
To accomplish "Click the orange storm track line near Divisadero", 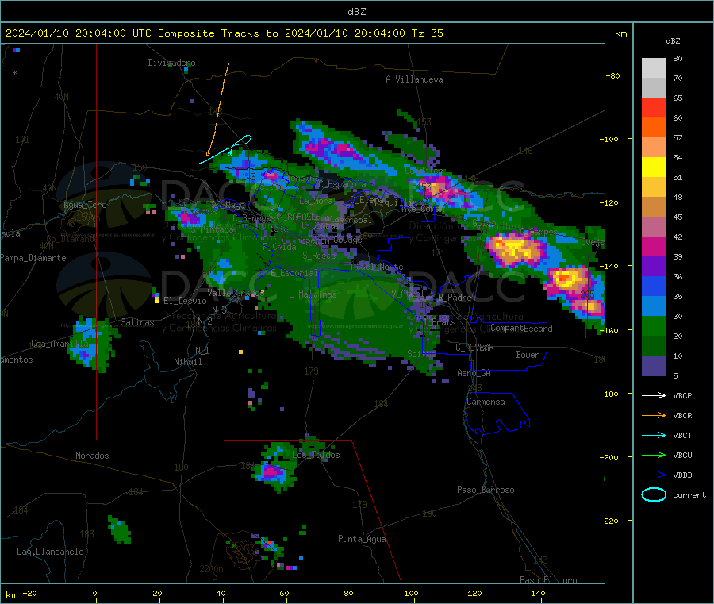I will click(x=218, y=110).
